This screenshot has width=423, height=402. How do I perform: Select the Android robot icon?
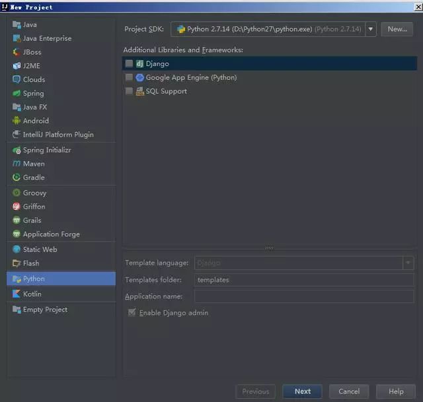(17, 121)
